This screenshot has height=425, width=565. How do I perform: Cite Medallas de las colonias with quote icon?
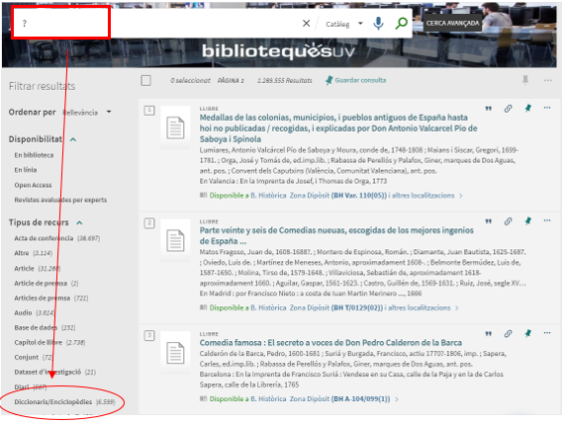tap(488, 109)
